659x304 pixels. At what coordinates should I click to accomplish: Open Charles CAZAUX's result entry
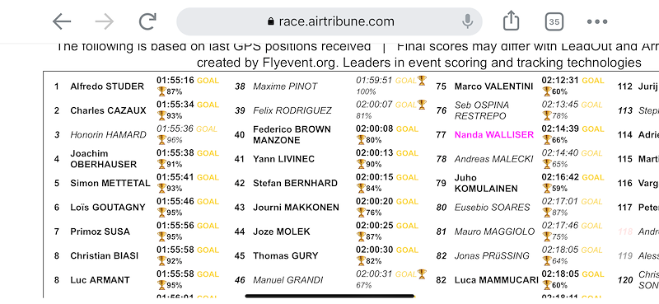click(108, 110)
